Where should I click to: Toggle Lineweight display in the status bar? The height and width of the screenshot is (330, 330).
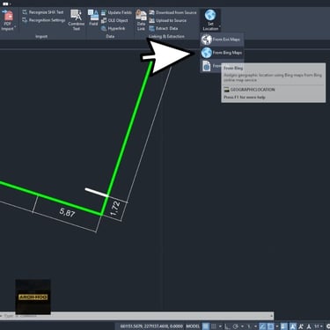(x=283, y=326)
